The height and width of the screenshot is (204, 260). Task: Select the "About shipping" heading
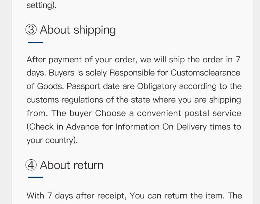(x=78, y=30)
